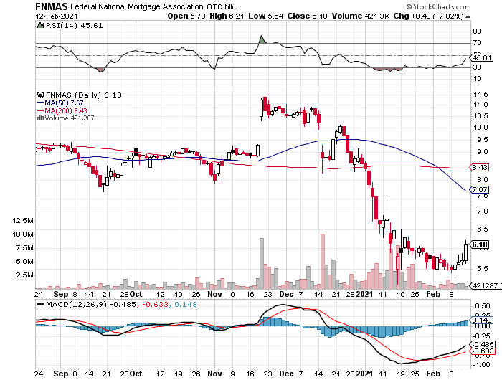
Task: Click the '-1.00' MACD scale label
Action: [x=481, y=365]
